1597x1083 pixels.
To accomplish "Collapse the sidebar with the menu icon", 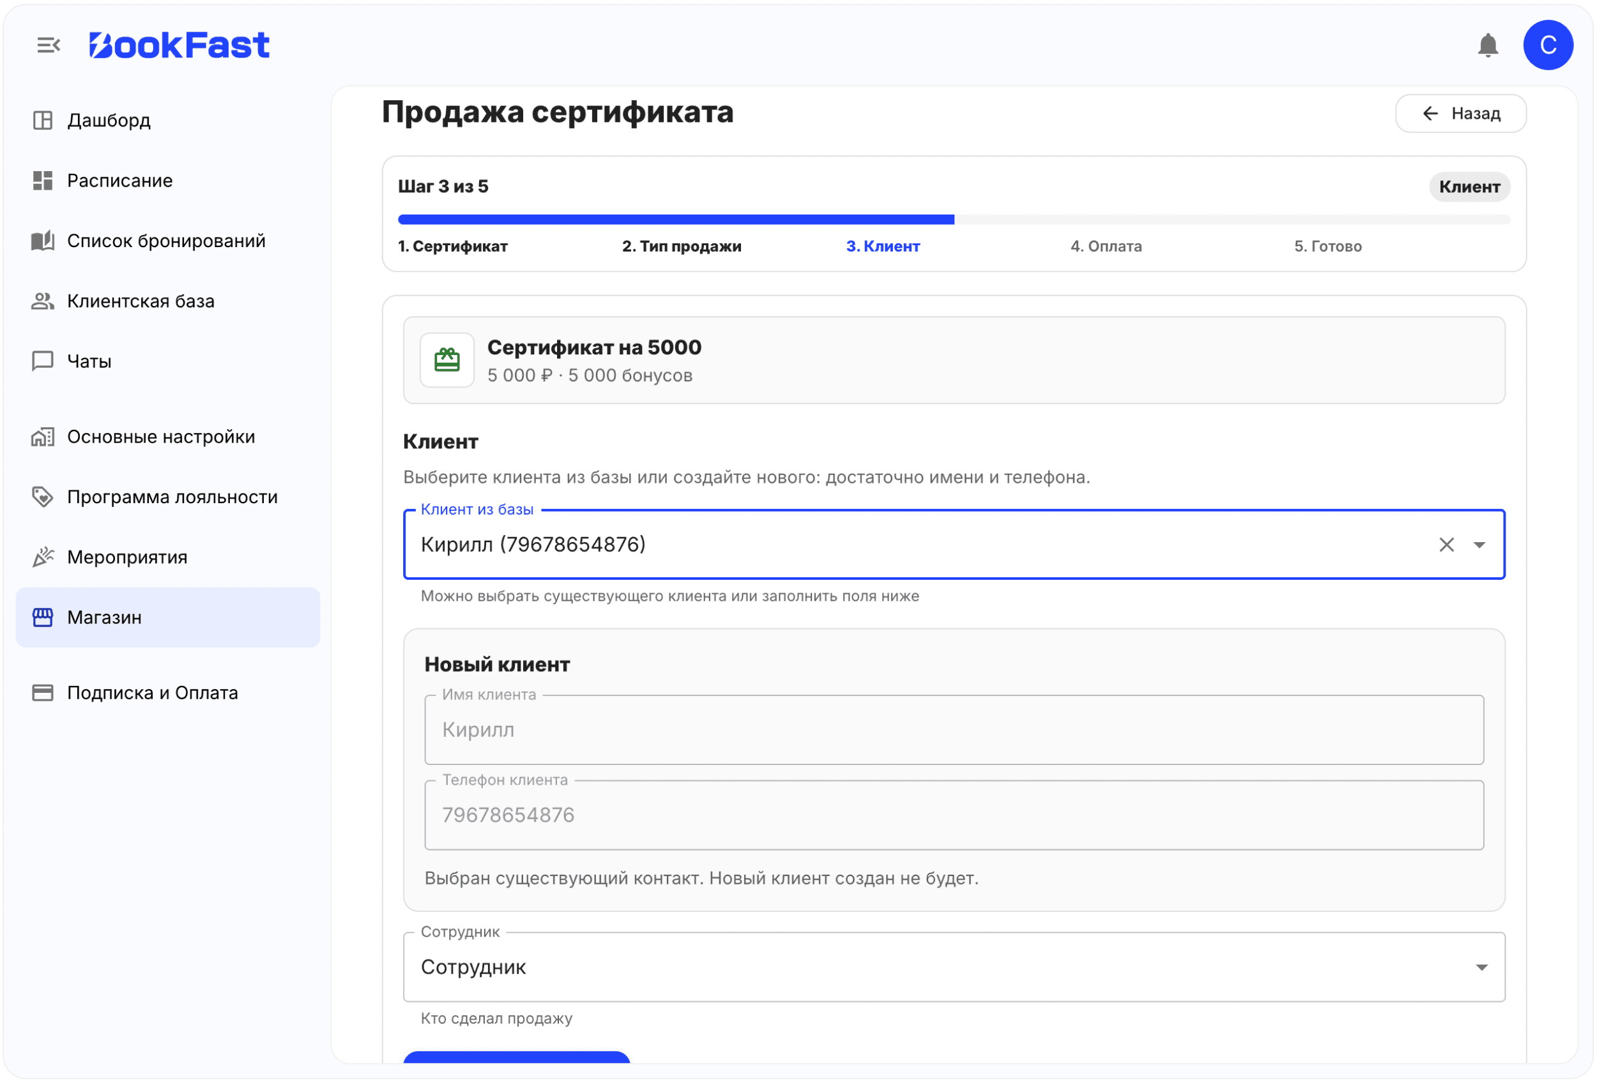I will 48,45.
